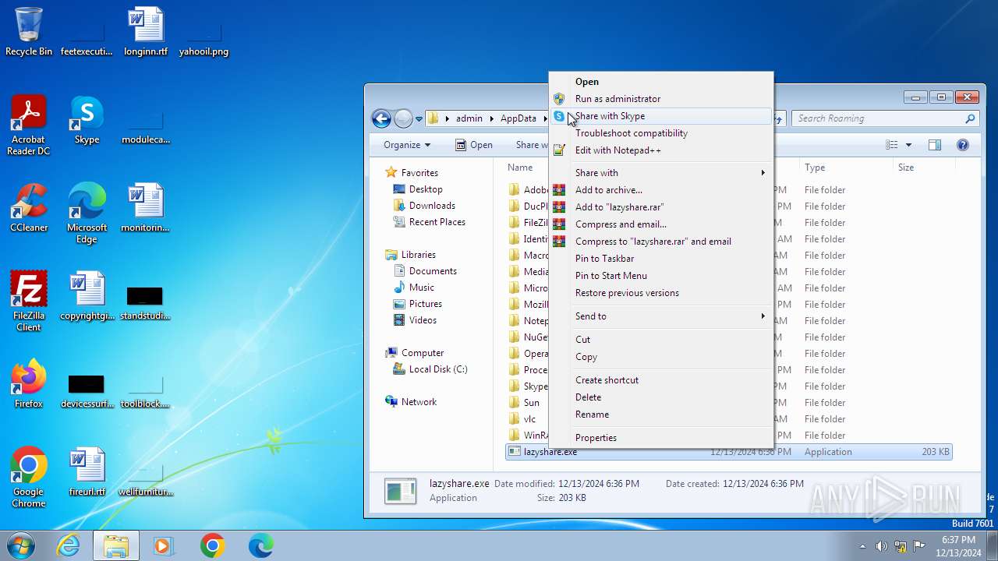Choose Delete in context menu
Viewport: 998px width, 561px height.
(x=661, y=397)
